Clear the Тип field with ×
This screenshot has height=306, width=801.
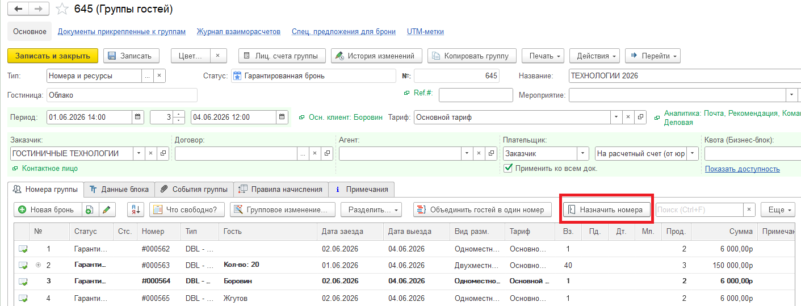pyautogui.click(x=160, y=76)
